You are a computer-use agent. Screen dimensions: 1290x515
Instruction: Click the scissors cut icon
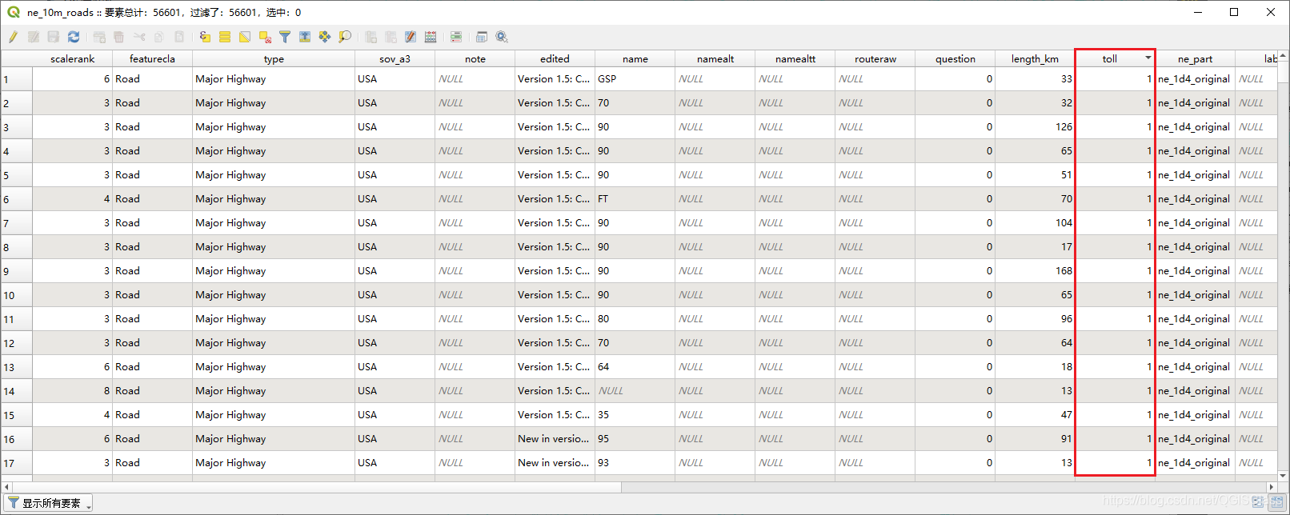[139, 37]
